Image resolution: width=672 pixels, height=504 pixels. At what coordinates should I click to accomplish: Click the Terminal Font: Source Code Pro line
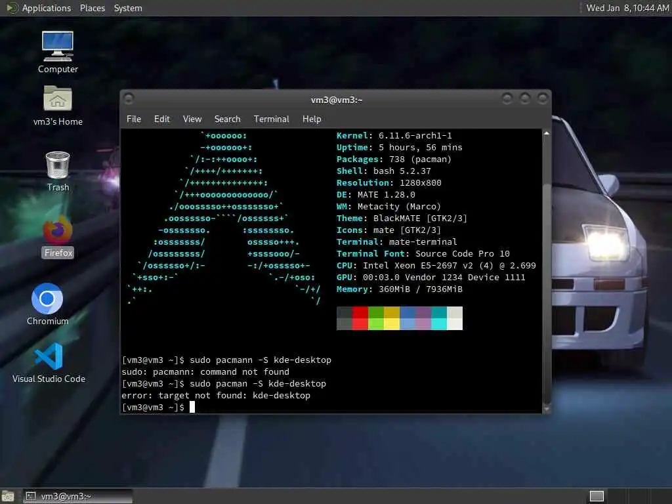click(x=423, y=254)
